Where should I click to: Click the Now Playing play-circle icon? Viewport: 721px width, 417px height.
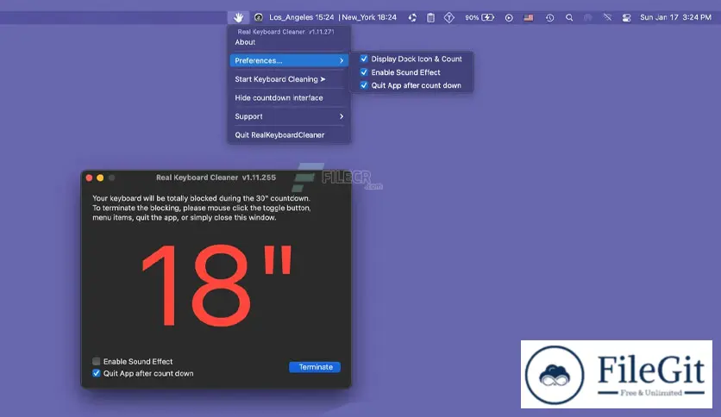(509, 17)
